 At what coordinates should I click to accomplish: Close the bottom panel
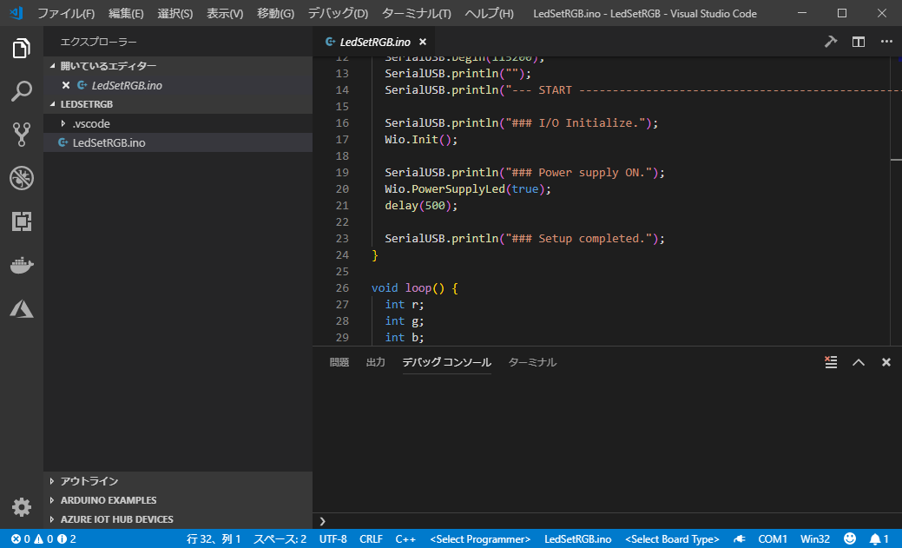pos(886,362)
